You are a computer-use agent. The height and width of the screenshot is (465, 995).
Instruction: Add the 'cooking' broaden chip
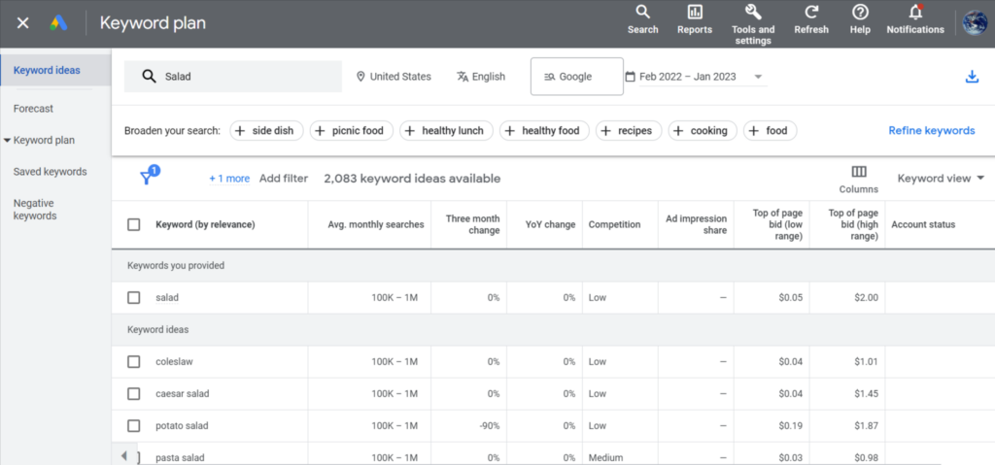703,131
